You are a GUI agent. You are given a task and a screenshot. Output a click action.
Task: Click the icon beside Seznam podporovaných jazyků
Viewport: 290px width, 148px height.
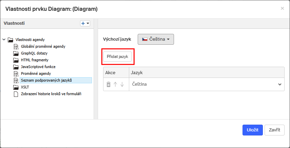point(17,81)
